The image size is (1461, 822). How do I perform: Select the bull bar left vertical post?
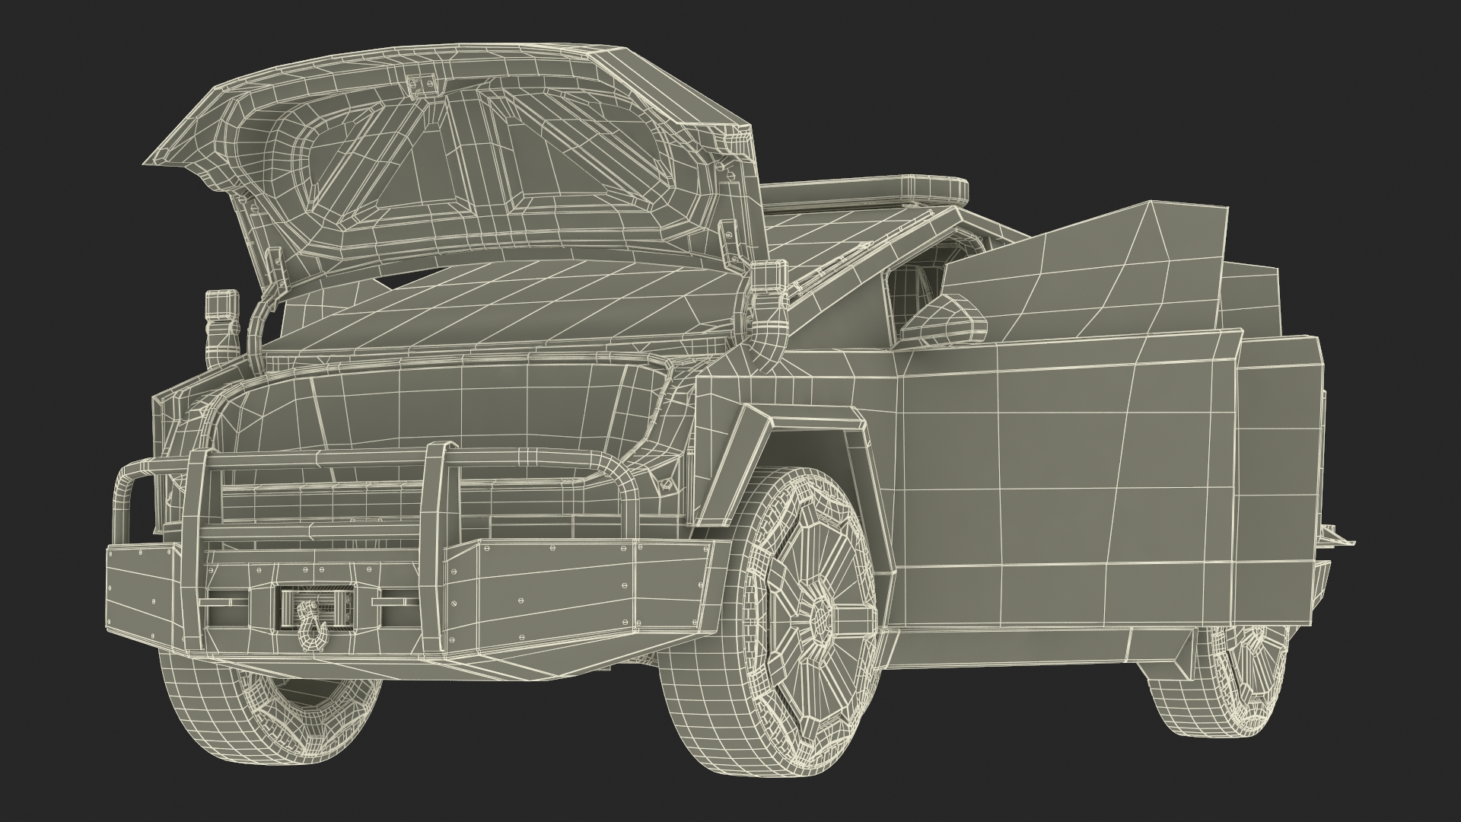coord(194,518)
